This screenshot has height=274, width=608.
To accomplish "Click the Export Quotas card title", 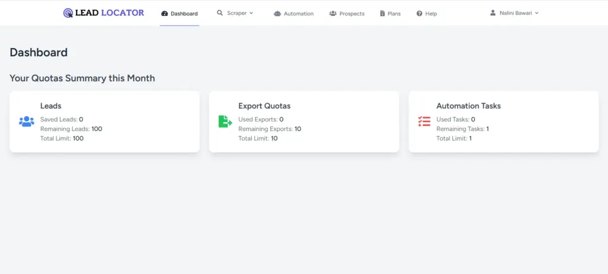I will pyautogui.click(x=264, y=106).
